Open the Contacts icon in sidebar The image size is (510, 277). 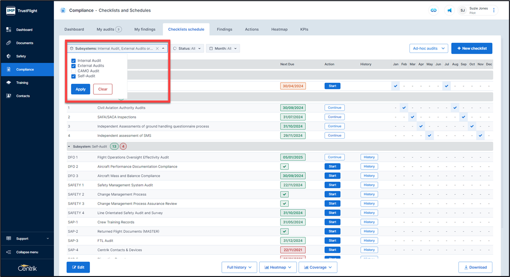(9, 96)
